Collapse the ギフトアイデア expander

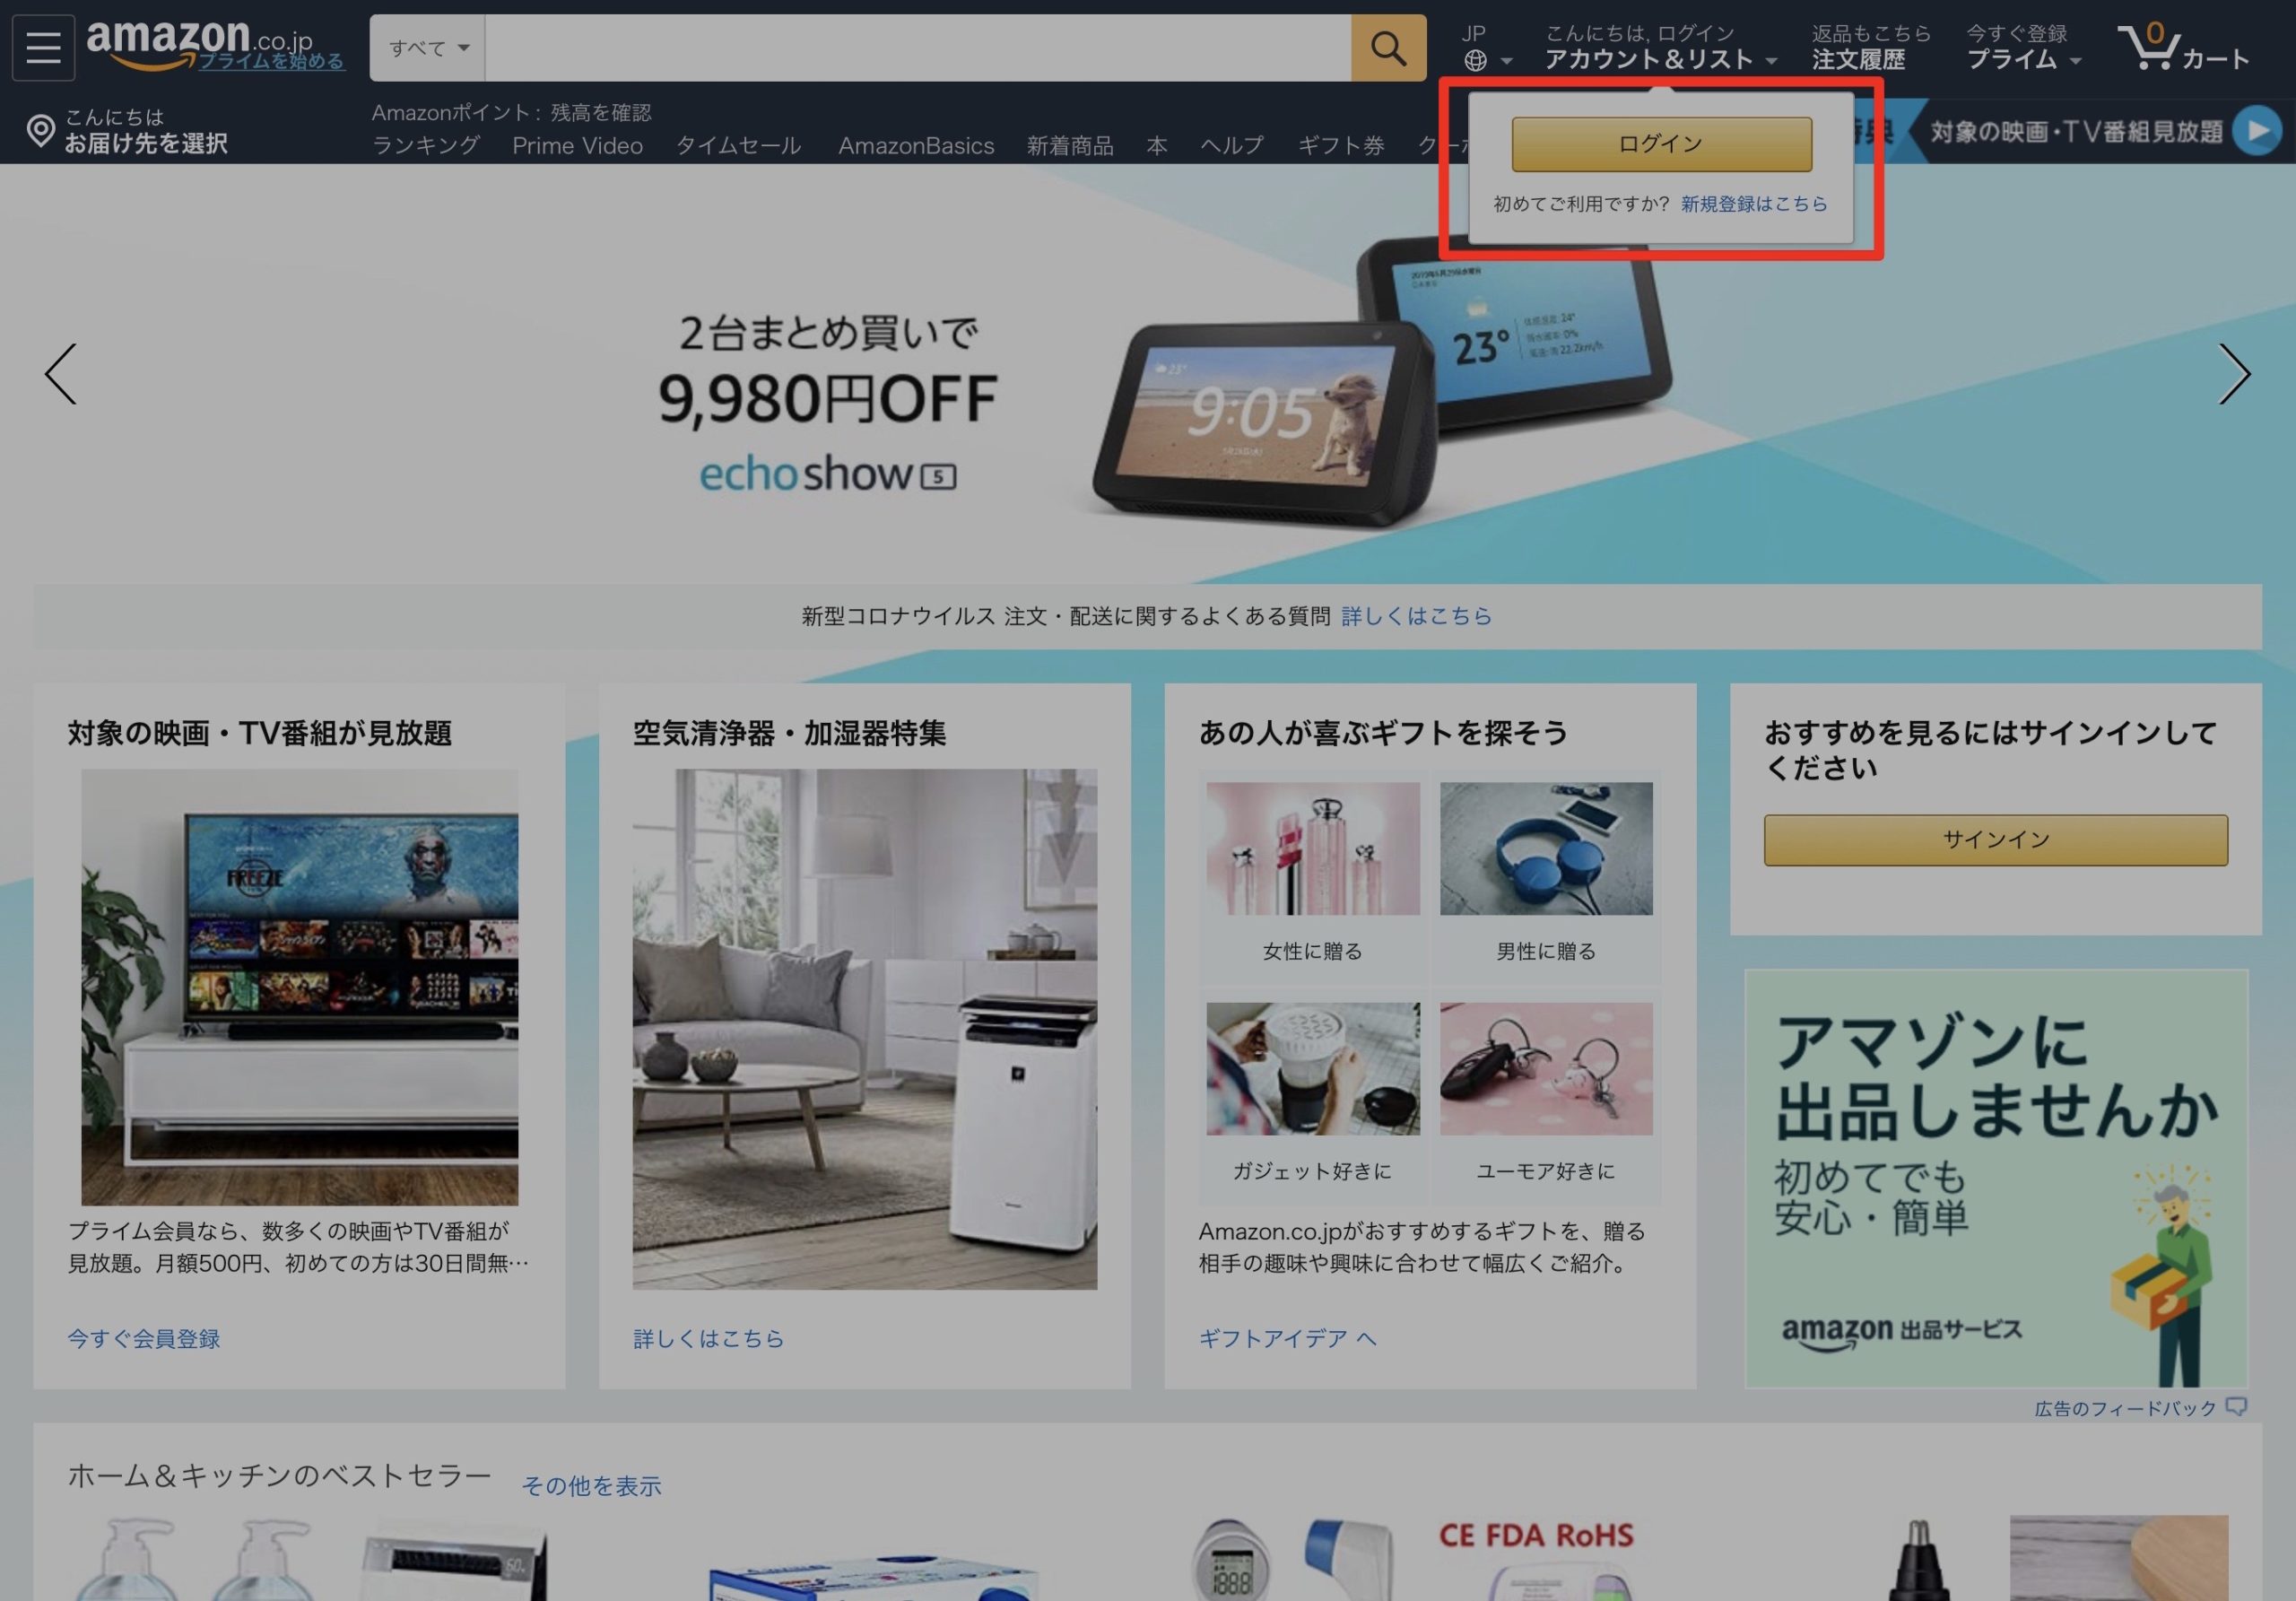coord(1367,1338)
